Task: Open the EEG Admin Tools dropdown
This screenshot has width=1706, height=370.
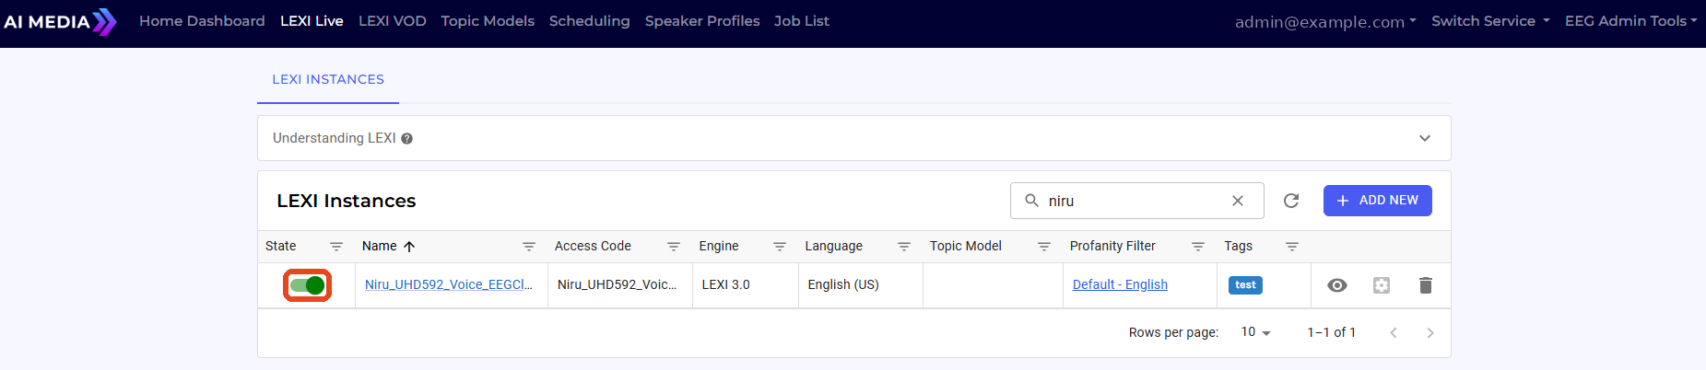Action: point(1630,21)
